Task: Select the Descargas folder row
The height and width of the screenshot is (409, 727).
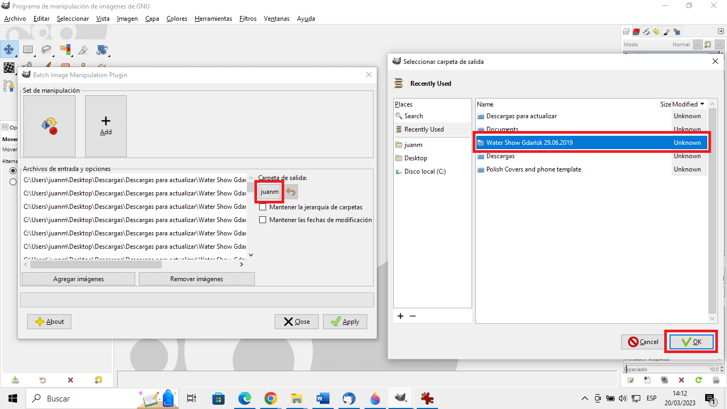Action: tap(591, 156)
